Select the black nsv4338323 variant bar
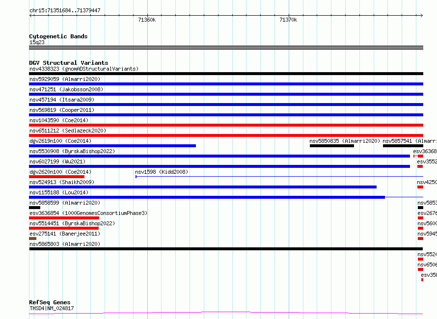437x319 pixels. [x=226, y=74]
